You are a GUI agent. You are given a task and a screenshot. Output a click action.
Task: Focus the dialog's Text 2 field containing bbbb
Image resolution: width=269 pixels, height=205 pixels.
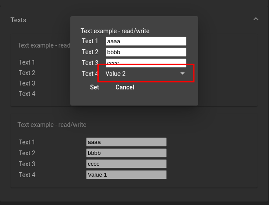pos(146,52)
